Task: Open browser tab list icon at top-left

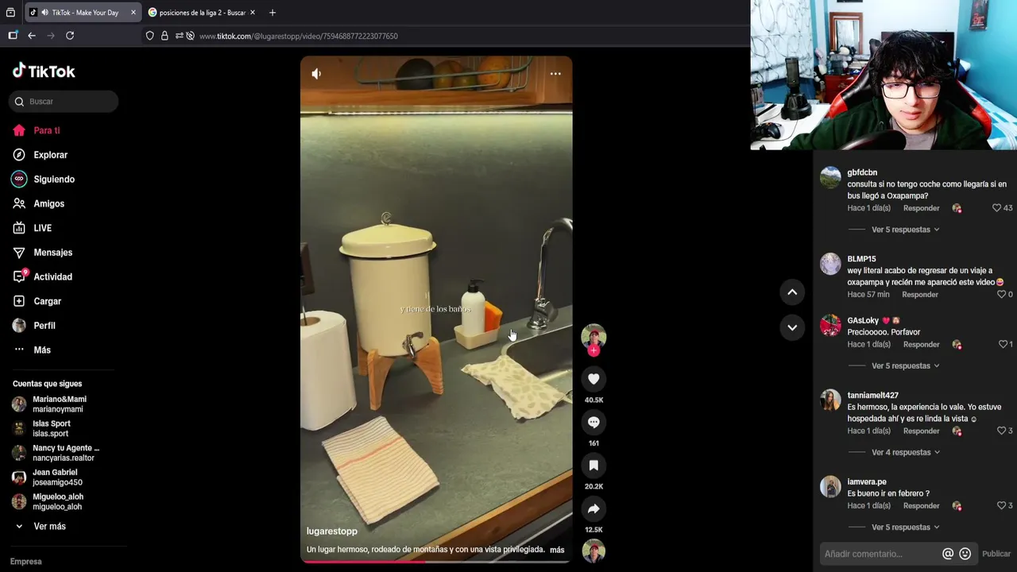Action: tap(10, 13)
